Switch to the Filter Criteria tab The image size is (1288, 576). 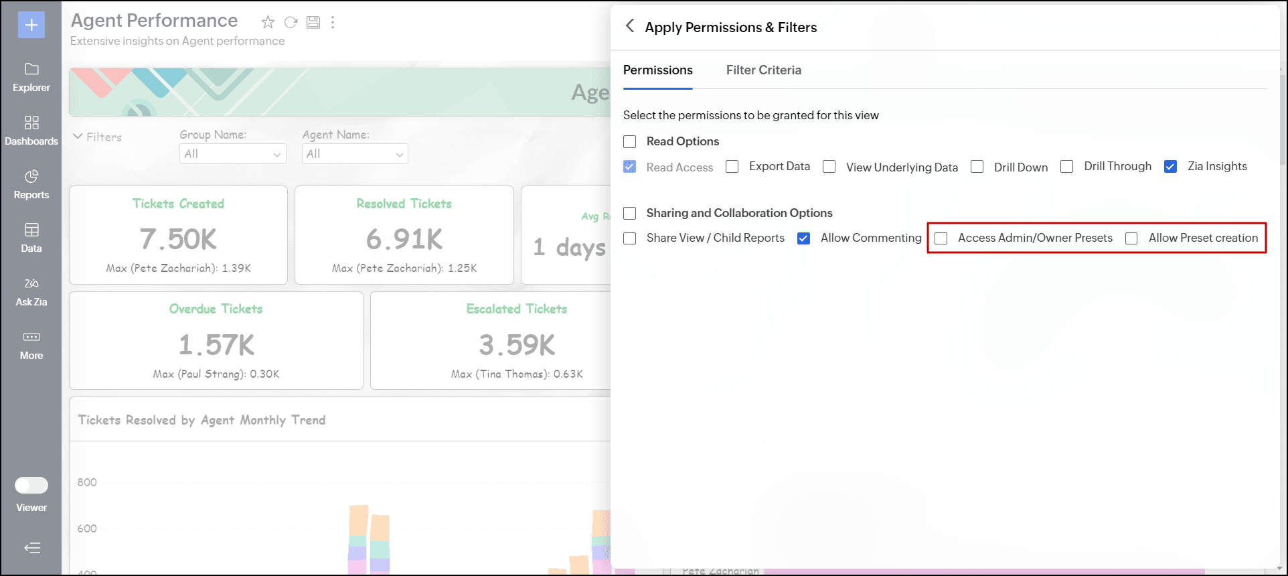click(x=763, y=70)
